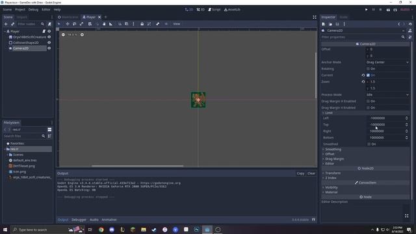This screenshot has width=416, height=234.
Task: Expand the Visibility section
Action: (x=365, y=187)
